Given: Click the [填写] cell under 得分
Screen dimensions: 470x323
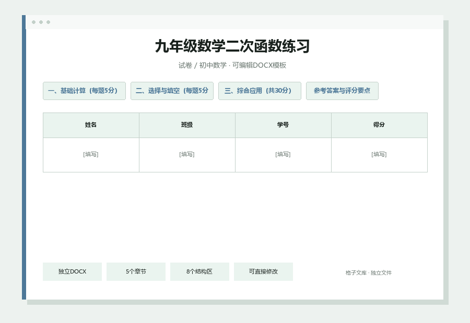Looking at the screenshot, I should pos(379,155).
